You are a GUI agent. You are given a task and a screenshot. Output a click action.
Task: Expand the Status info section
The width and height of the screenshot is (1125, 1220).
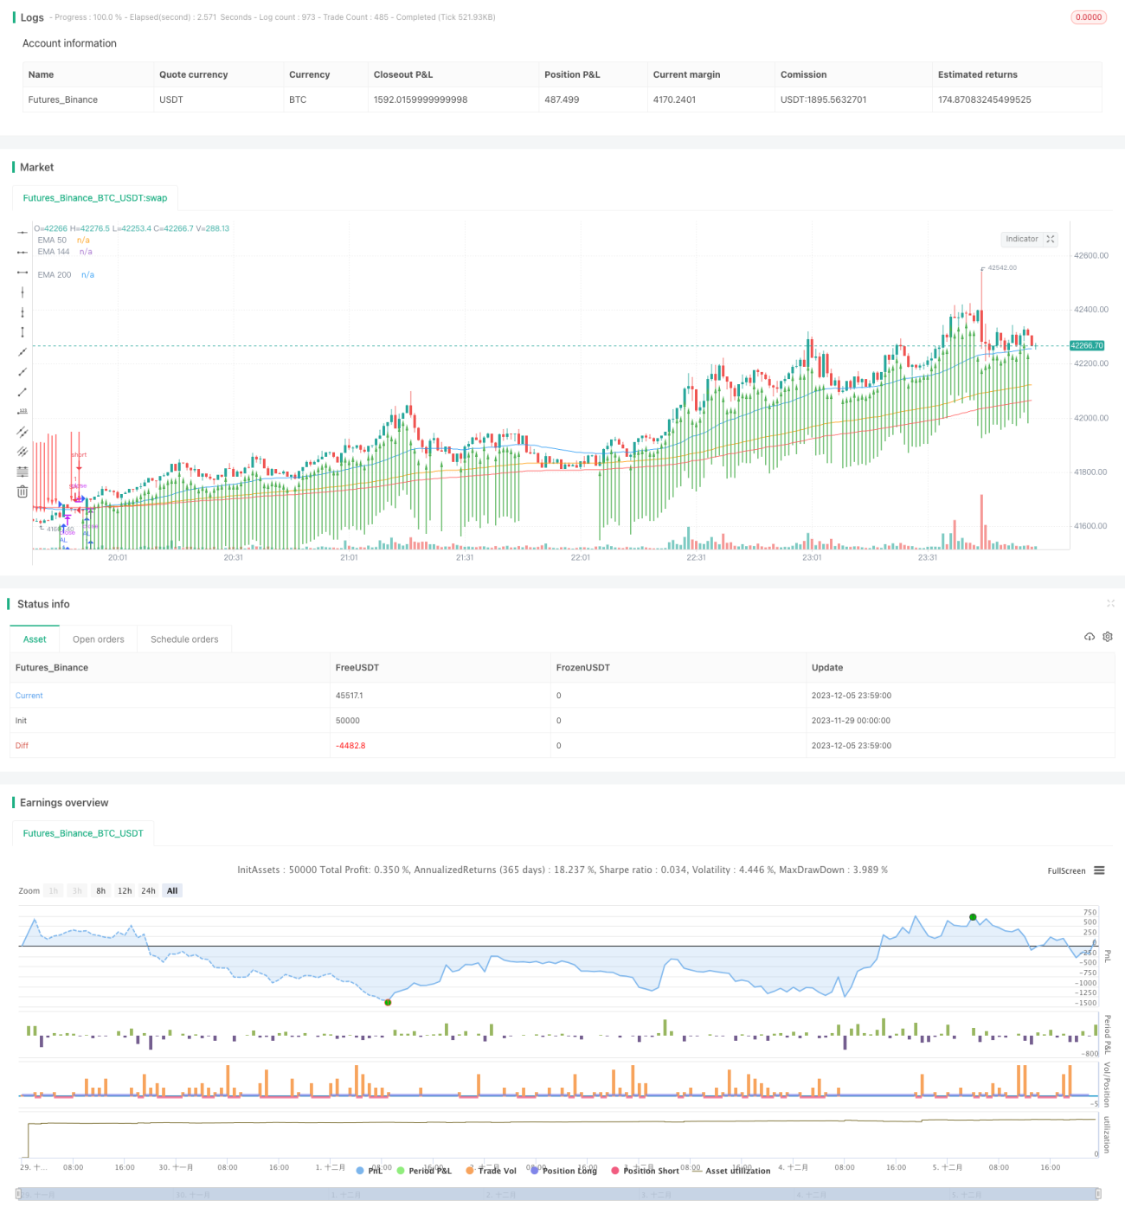point(1110,604)
